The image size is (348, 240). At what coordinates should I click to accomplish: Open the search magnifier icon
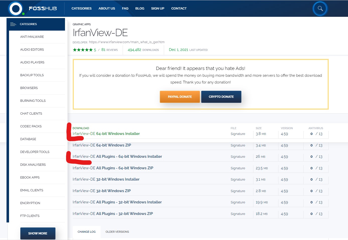[x=320, y=9]
